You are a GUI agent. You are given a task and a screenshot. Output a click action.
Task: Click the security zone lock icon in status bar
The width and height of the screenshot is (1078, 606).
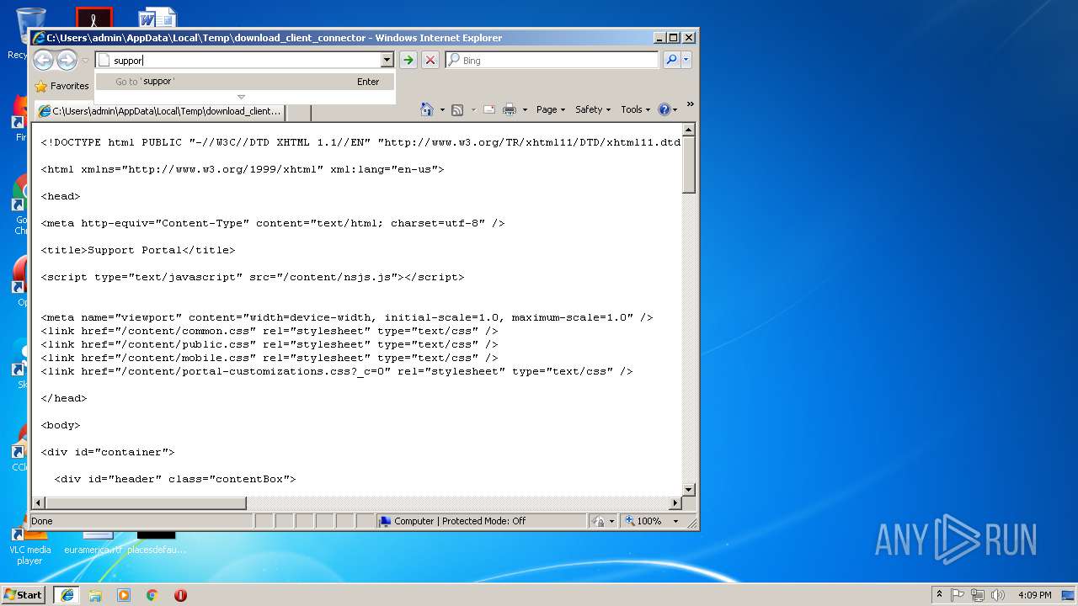(x=598, y=521)
